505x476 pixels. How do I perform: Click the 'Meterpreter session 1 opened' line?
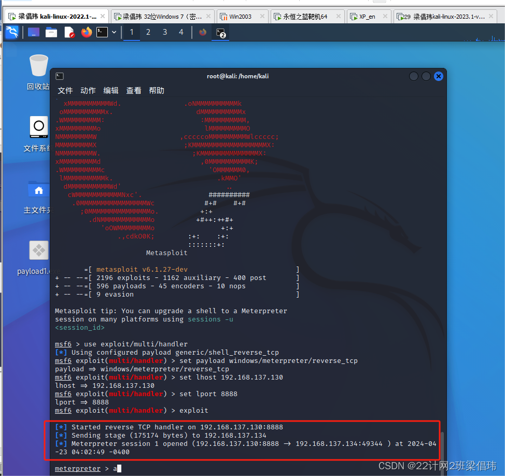(x=245, y=447)
